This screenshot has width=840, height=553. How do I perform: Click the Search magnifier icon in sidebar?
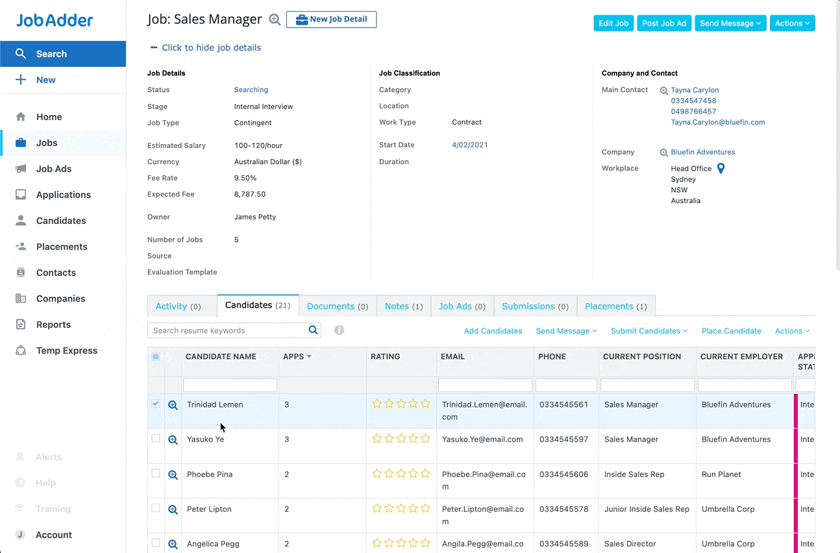pos(21,54)
